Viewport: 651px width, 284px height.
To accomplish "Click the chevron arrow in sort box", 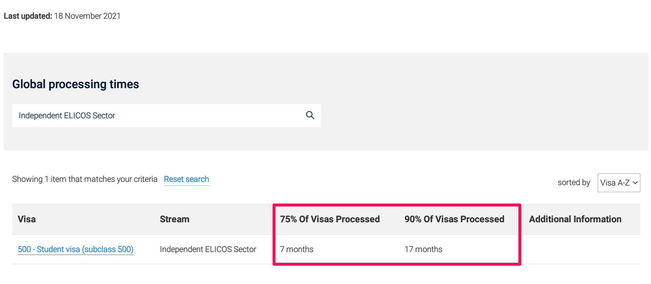I will pyautogui.click(x=635, y=183).
